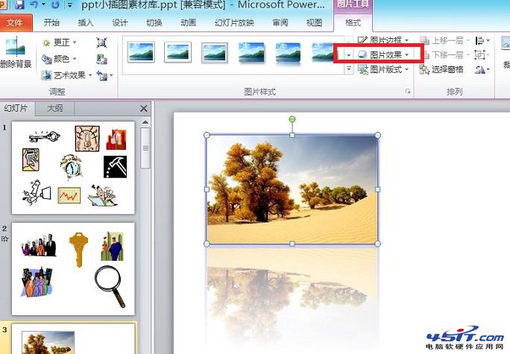Click the Save icon in Quick Access Toolbar
Viewport: 510px width, 354px height.
(x=19, y=4)
